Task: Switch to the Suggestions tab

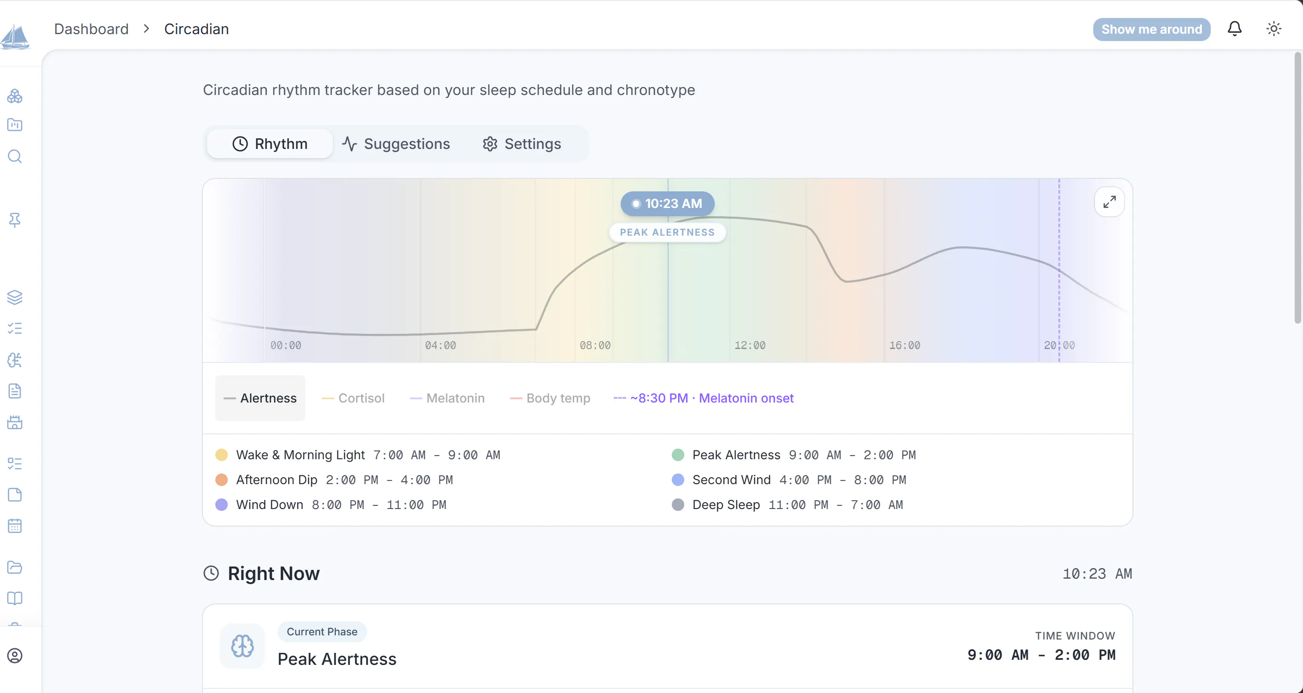Action: [x=396, y=144]
